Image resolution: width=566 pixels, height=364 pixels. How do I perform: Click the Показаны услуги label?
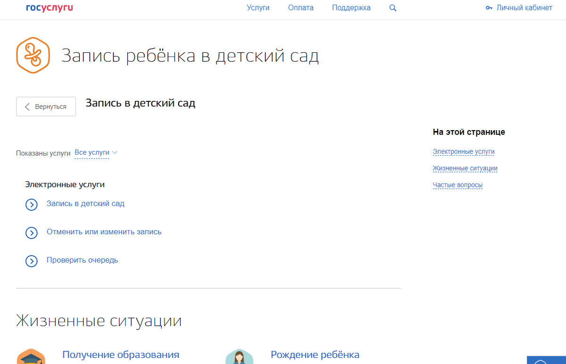coord(43,153)
